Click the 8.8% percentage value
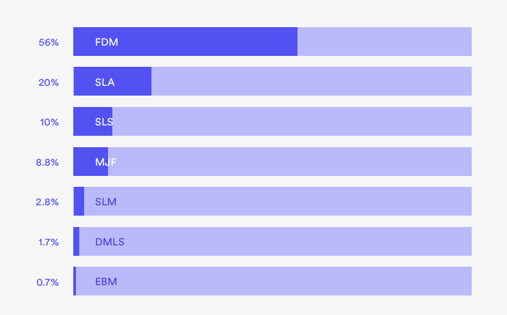 click(x=47, y=162)
